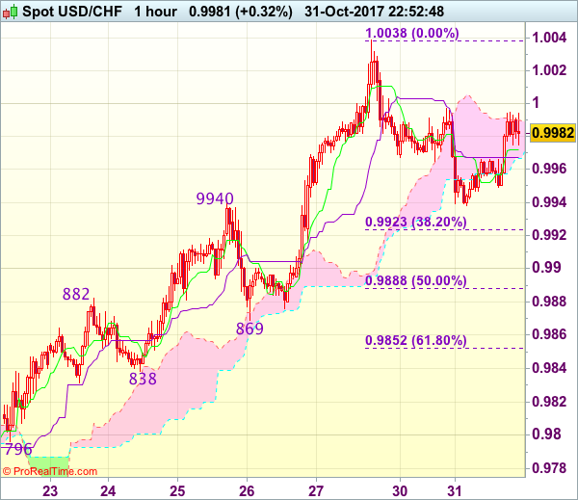Click the yellow current price tag 0.9982

point(553,133)
